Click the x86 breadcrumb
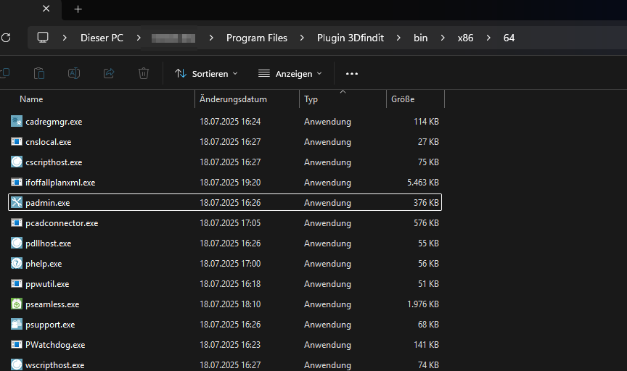The width and height of the screenshot is (627, 371). 465,38
